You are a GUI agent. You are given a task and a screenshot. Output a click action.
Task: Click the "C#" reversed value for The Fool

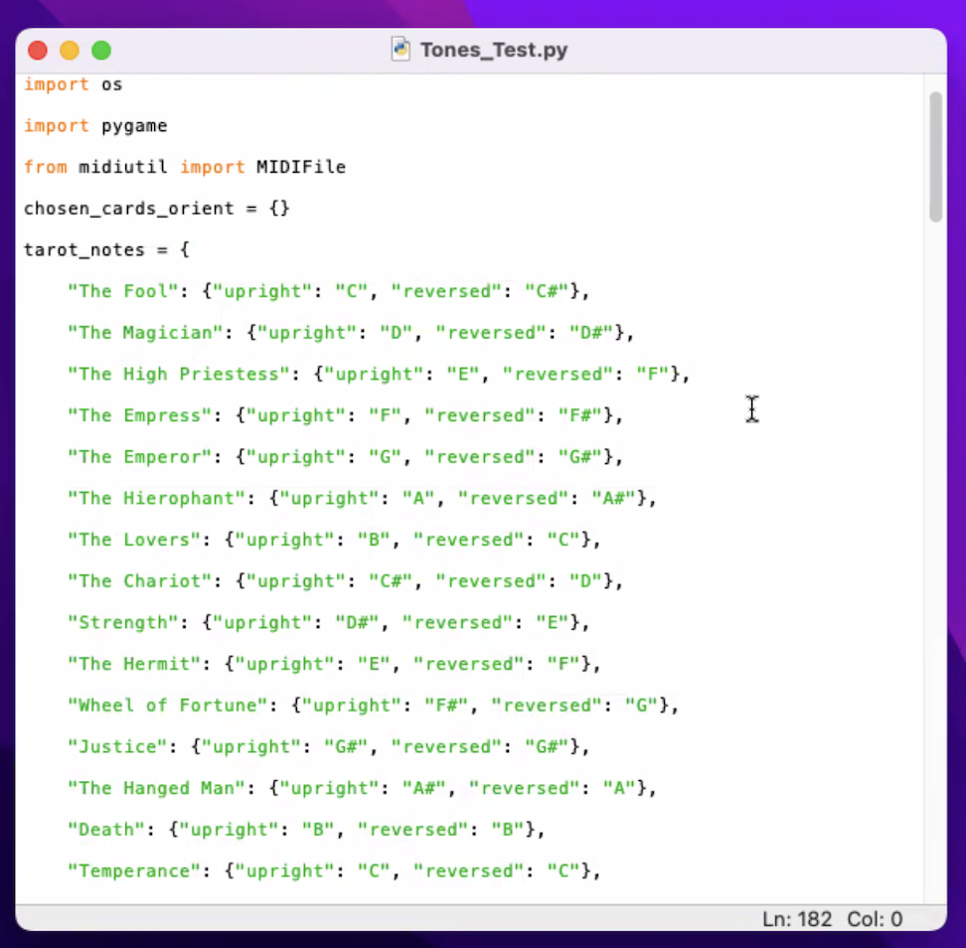coord(547,291)
